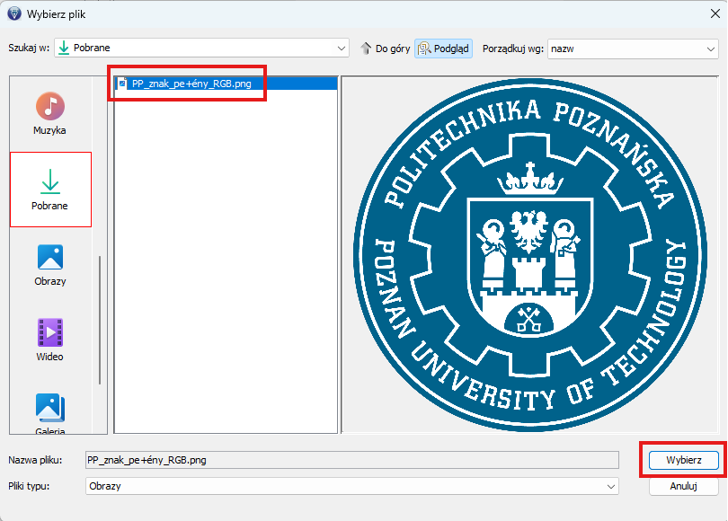The height and width of the screenshot is (521, 728).
Task: Open the Porządkuj wg sort dropdown
Action: tap(633, 49)
